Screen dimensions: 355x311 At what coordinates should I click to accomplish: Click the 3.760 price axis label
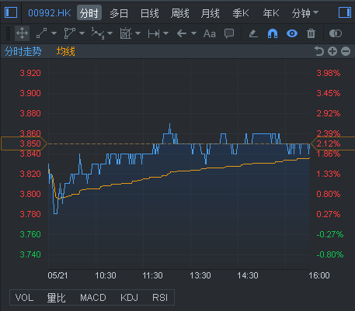point(30,234)
